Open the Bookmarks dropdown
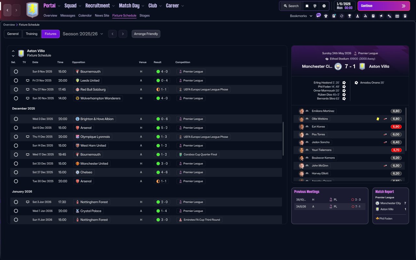416x260 pixels. click(301, 16)
